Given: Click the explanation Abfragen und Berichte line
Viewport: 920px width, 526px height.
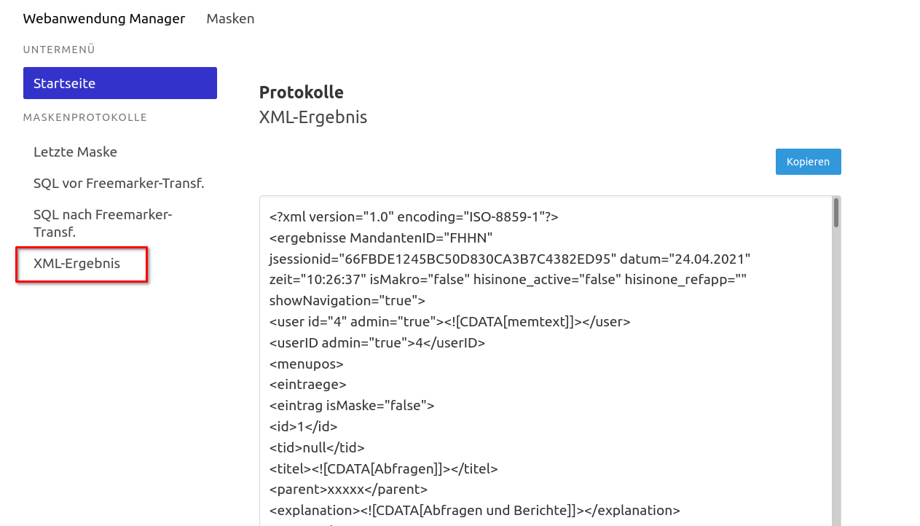Looking at the screenshot, I should point(475,510).
